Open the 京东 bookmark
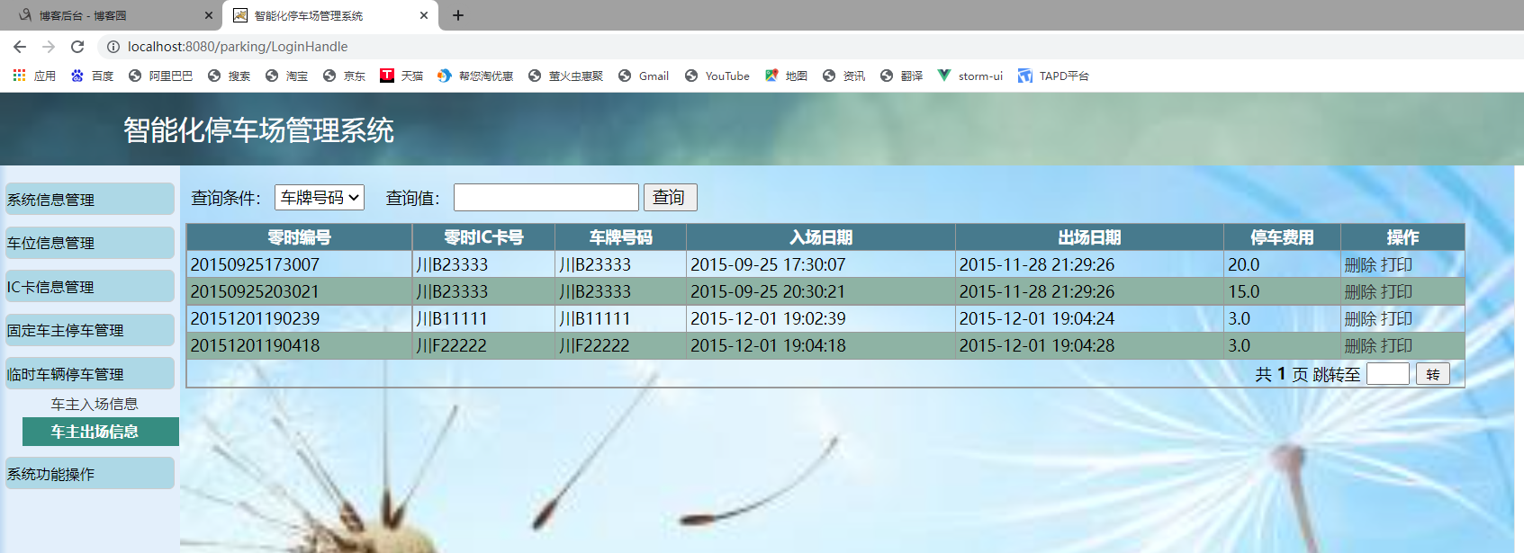 click(344, 76)
